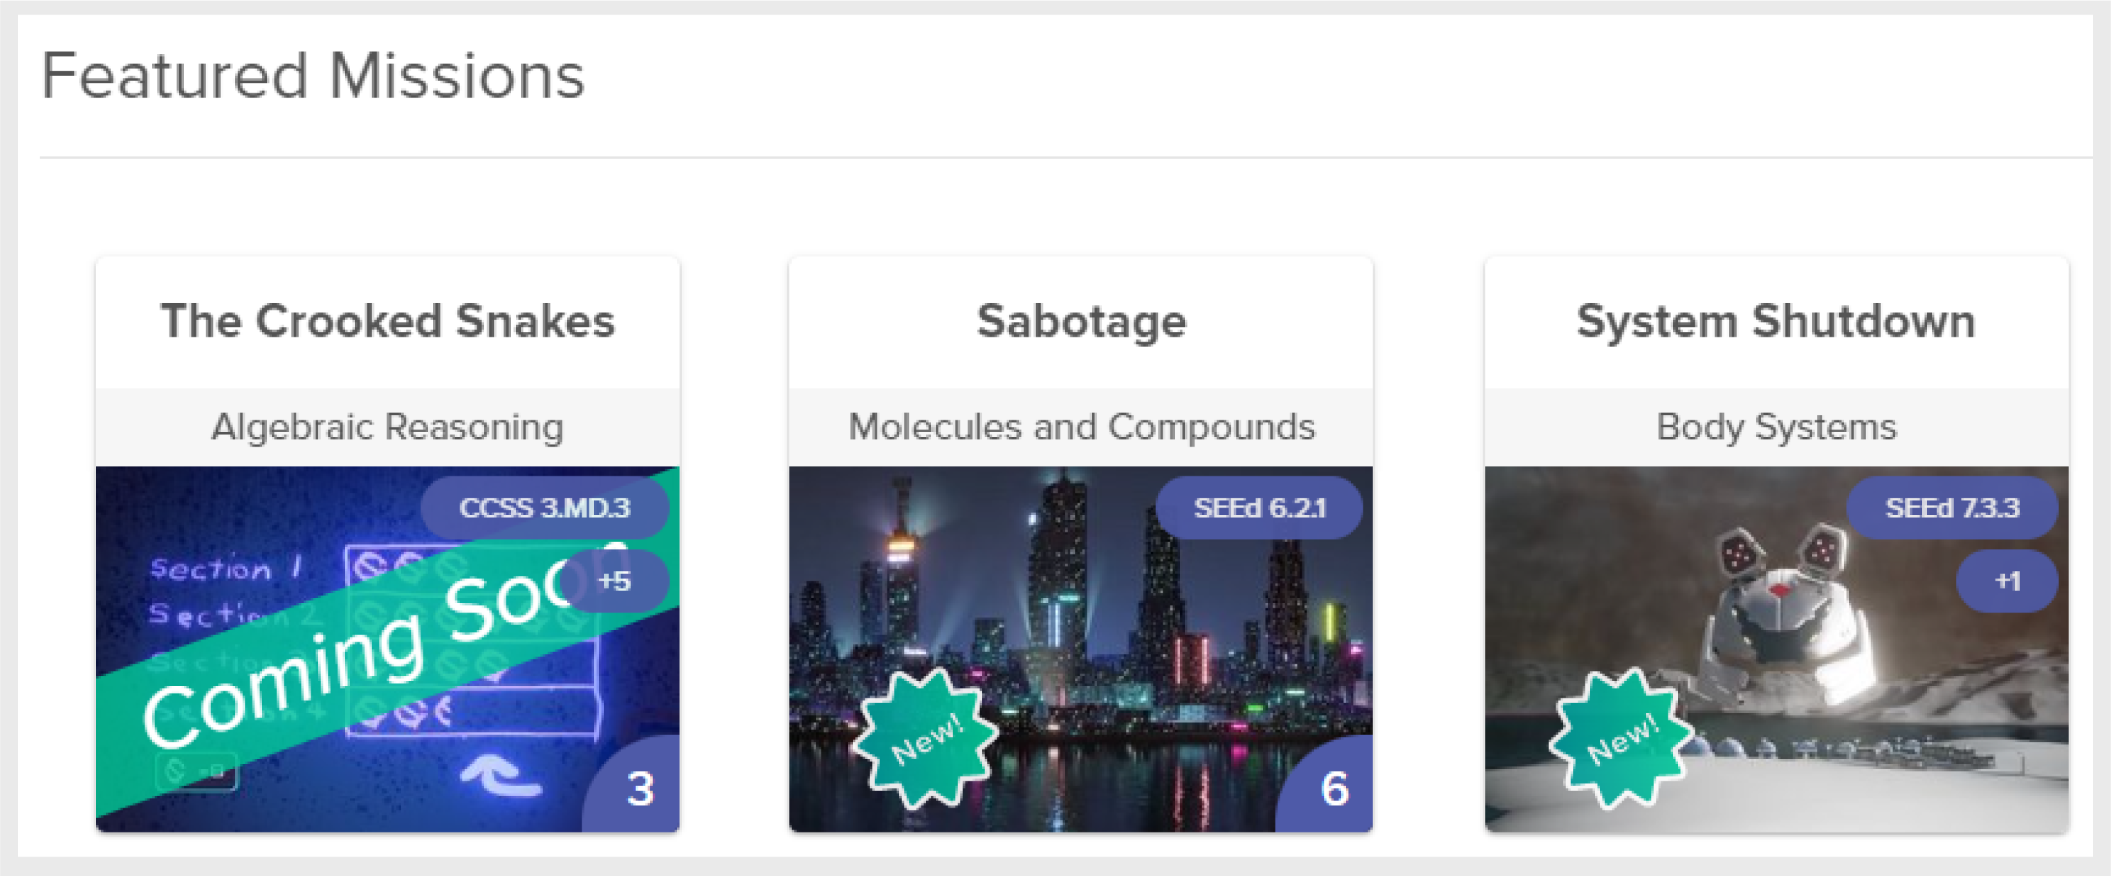The width and height of the screenshot is (2111, 876).
Task: Select the Molecules and Compounds subject label
Action: pos(1081,427)
